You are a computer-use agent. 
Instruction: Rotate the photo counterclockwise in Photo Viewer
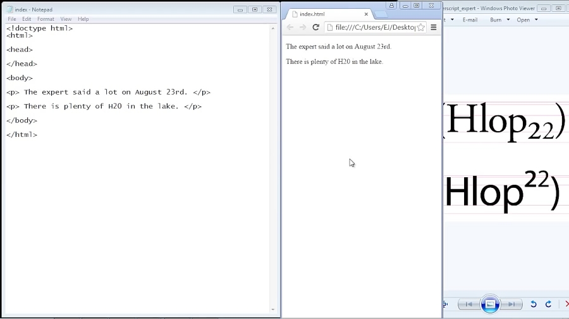534,304
